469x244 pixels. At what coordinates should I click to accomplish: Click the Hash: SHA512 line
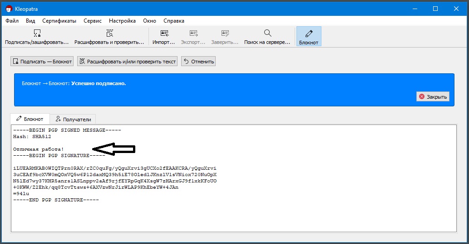click(32, 137)
